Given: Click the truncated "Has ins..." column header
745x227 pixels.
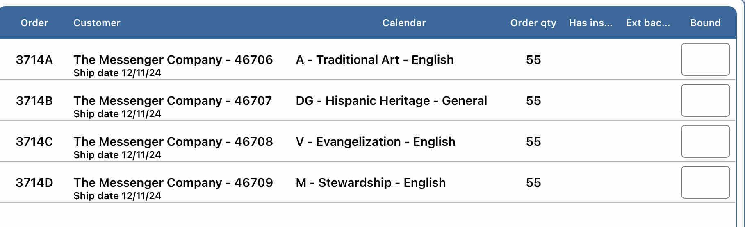Looking at the screenshot, I should coord(590,23).
